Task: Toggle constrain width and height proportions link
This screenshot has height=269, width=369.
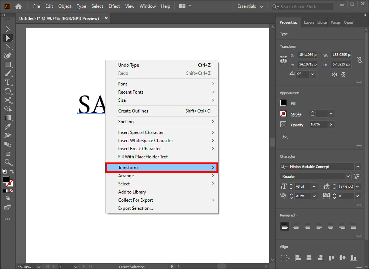Action: 359,60
